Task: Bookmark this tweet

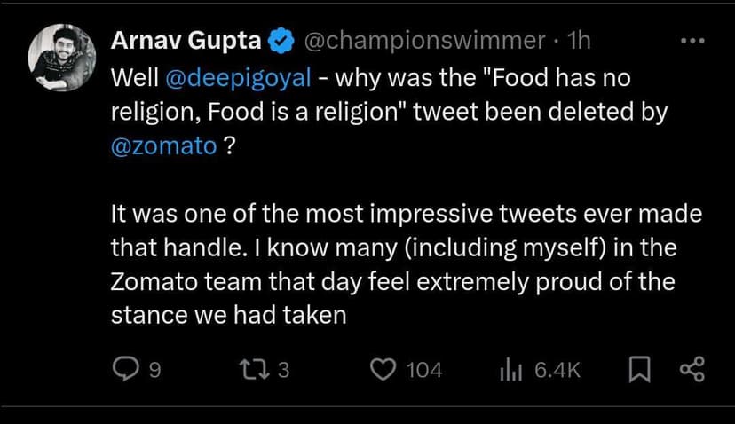Action: coord(639,370)
